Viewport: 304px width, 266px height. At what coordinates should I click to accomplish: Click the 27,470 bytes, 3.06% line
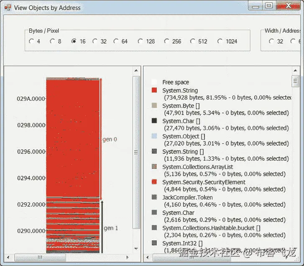click(x=226, y=128)
